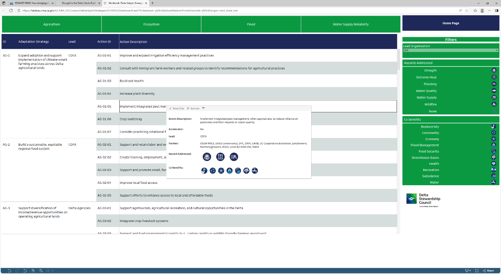The height and width of the screenshot is (274, 501).
Task: Select the Wildfire hazard icon
Action: (494, 104)
